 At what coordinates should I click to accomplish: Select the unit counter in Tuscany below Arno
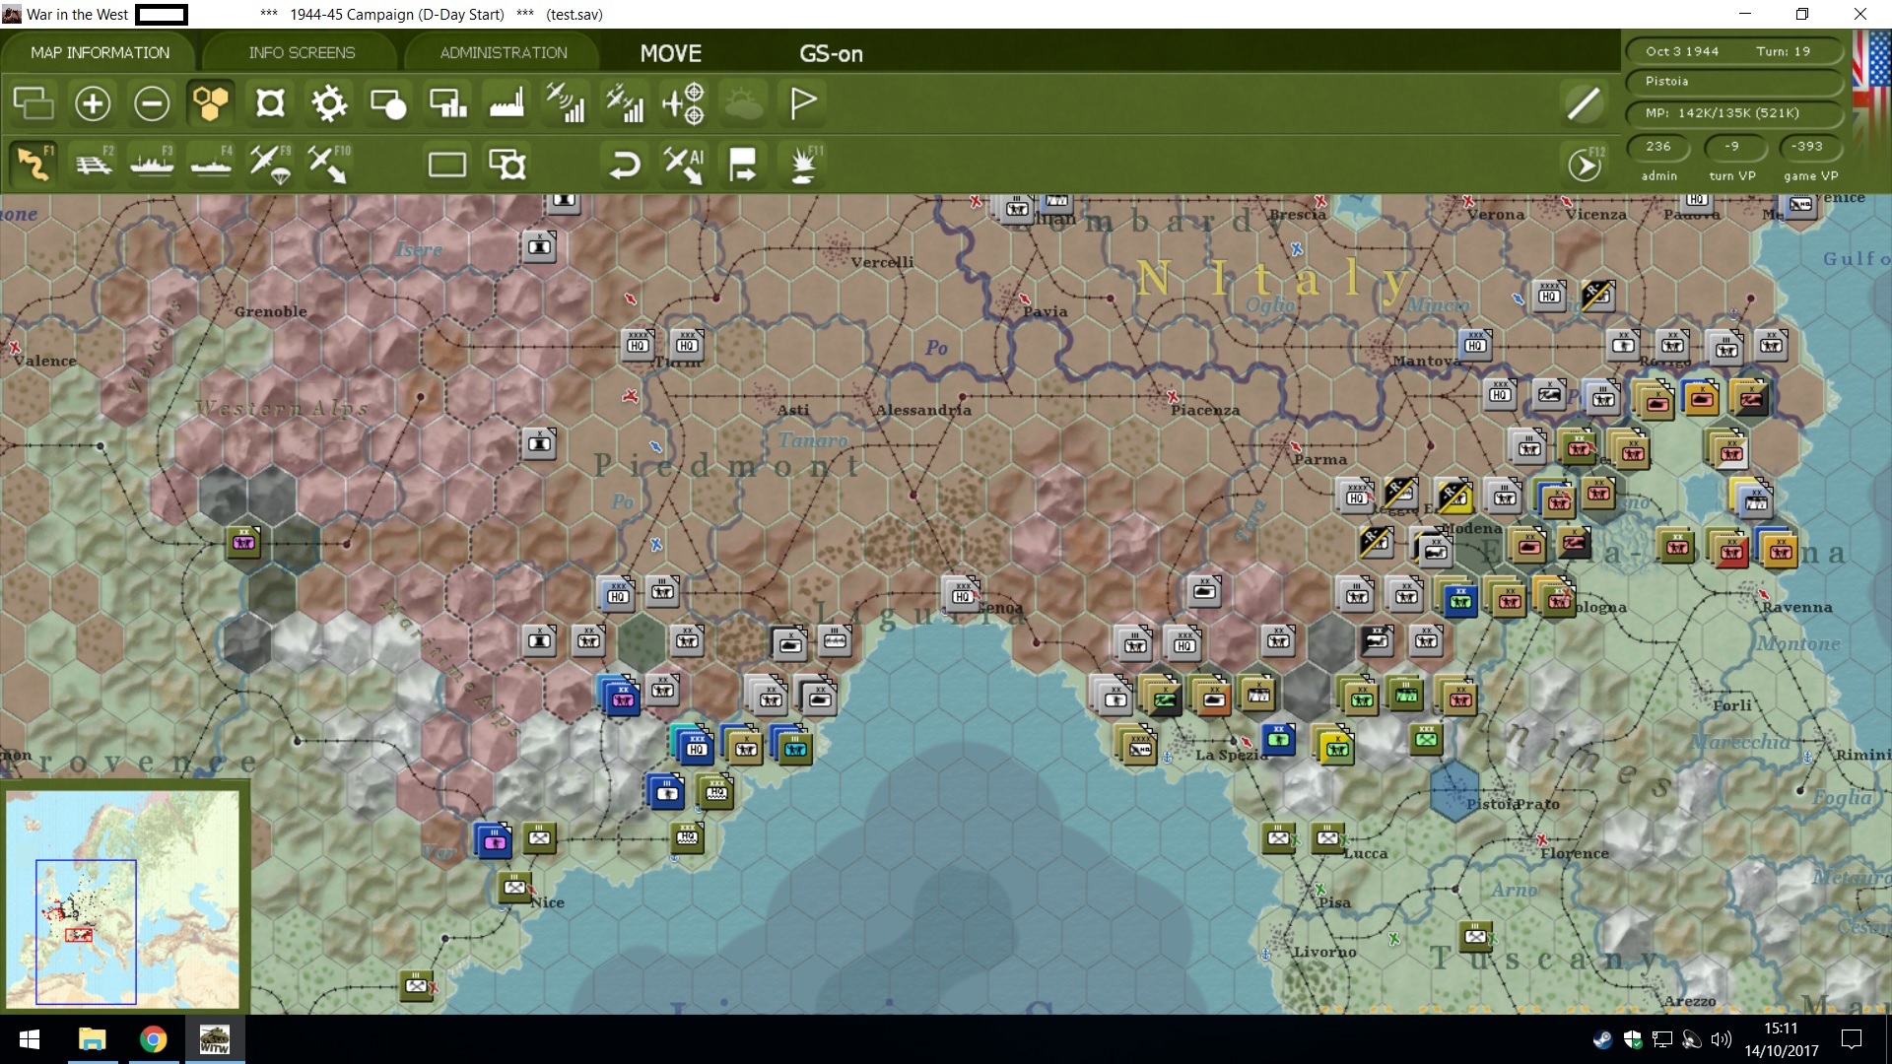tap(1475, 936)
